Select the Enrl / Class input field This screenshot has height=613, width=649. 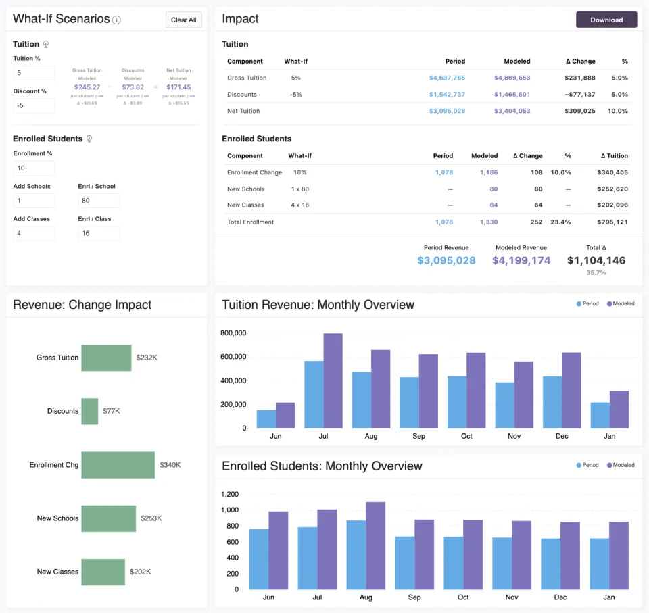pos(99,233)
